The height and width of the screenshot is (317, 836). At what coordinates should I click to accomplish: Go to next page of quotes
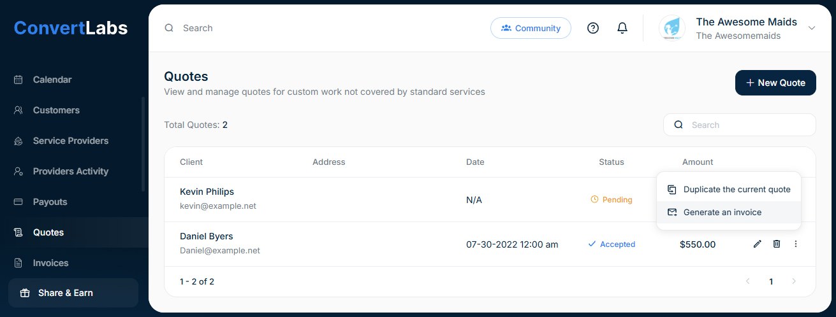794,281
